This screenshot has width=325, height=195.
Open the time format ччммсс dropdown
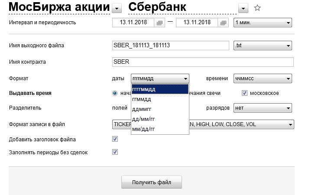click(263, 78)
